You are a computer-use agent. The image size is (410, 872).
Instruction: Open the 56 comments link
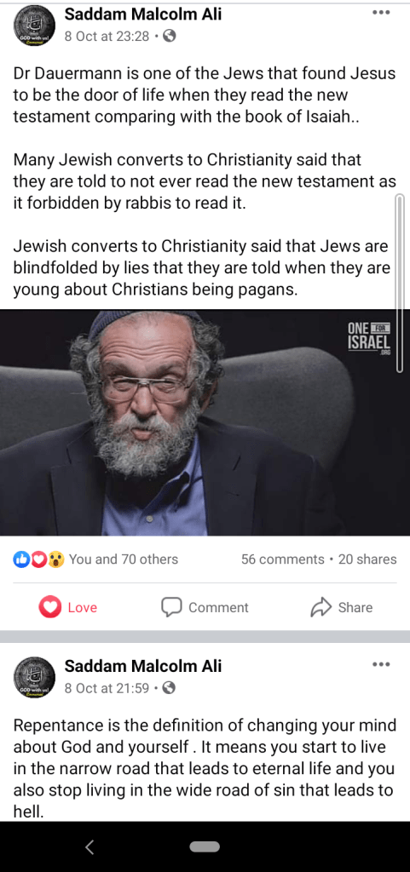(283, 559)
